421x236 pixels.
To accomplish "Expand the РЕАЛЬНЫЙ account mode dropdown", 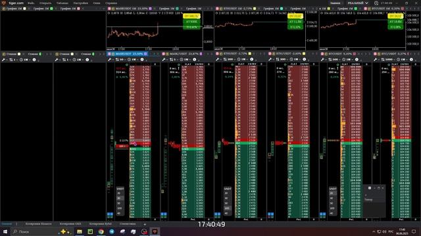I will point(358,3).
